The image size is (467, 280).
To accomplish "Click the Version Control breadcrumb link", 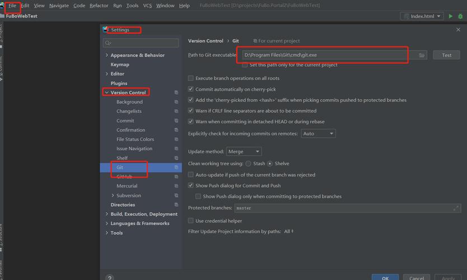I will coord(206,41).
